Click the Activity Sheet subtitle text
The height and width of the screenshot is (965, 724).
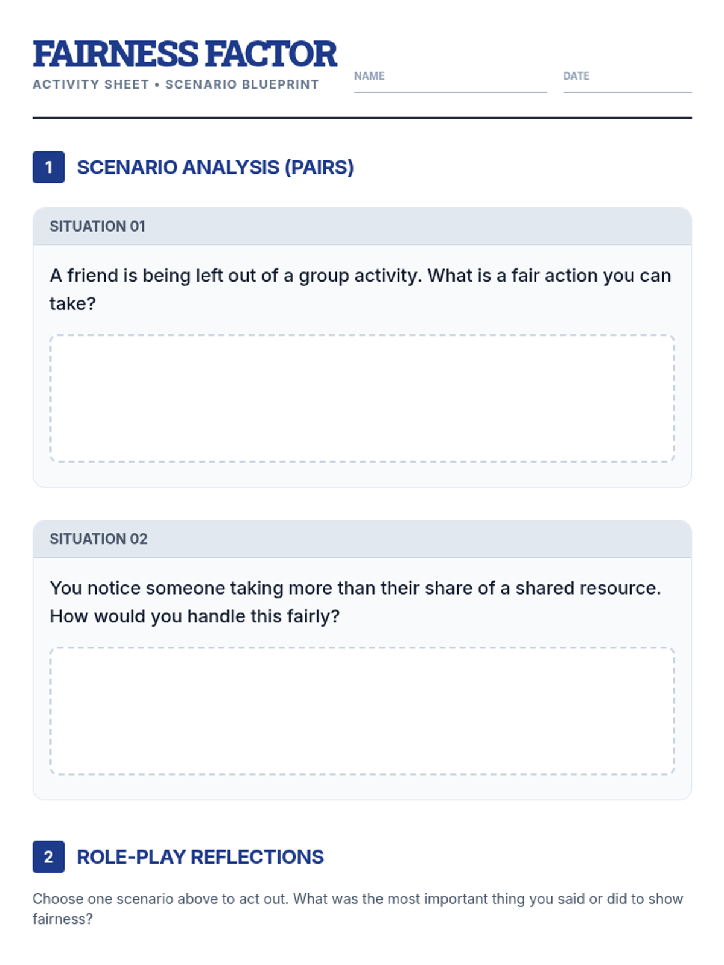click(176, 84)
